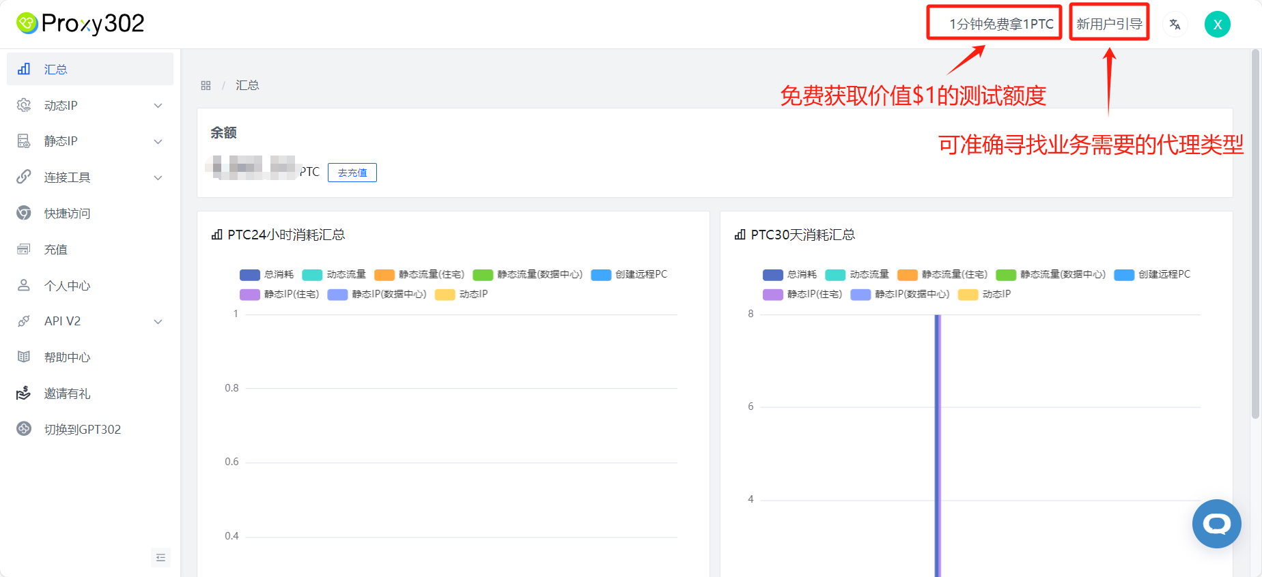
Task: Toggle 静态流量(数据中心) legend in 24小时 chart
Action: (528, 274)
